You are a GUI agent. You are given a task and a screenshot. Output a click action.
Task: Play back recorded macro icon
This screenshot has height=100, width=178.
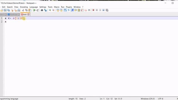pos(100,10)
